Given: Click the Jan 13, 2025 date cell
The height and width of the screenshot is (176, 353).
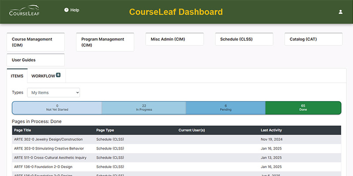Looking at the screenshot, I should click(x=271, y=158).
